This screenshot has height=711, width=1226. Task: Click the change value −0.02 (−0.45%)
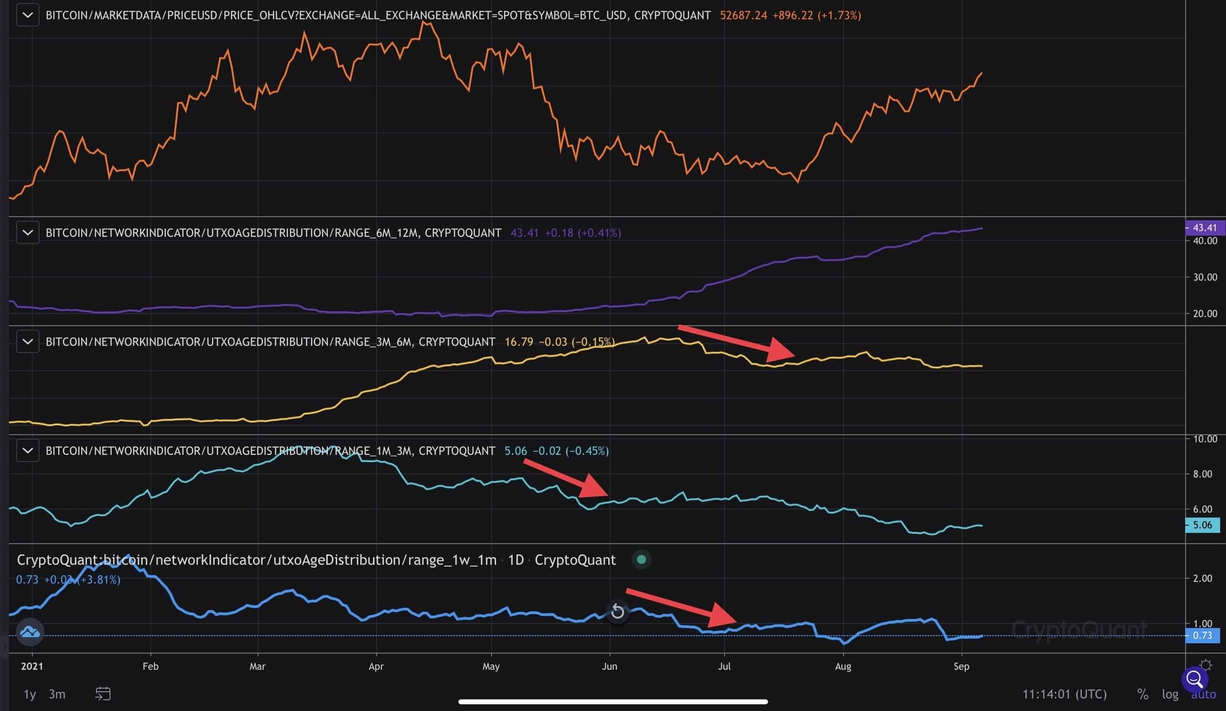tap(571, 451)
